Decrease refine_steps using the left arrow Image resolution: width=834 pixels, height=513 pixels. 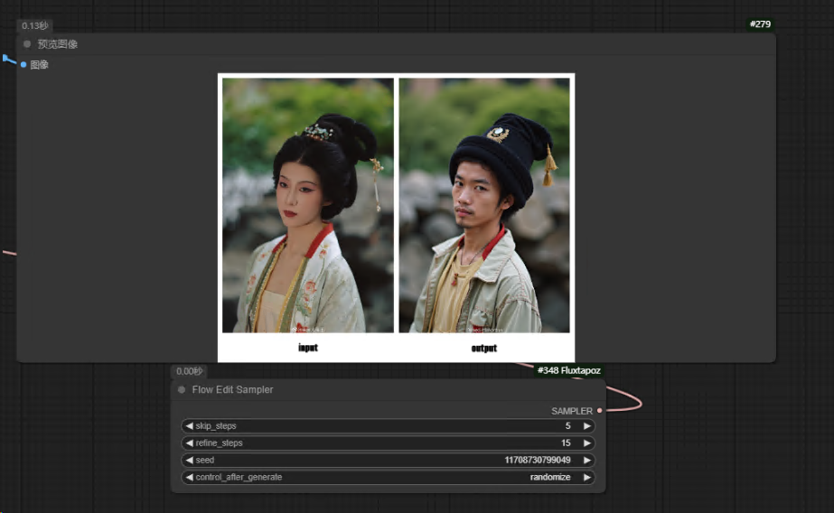pyautogui.click(x=189, y=443)
